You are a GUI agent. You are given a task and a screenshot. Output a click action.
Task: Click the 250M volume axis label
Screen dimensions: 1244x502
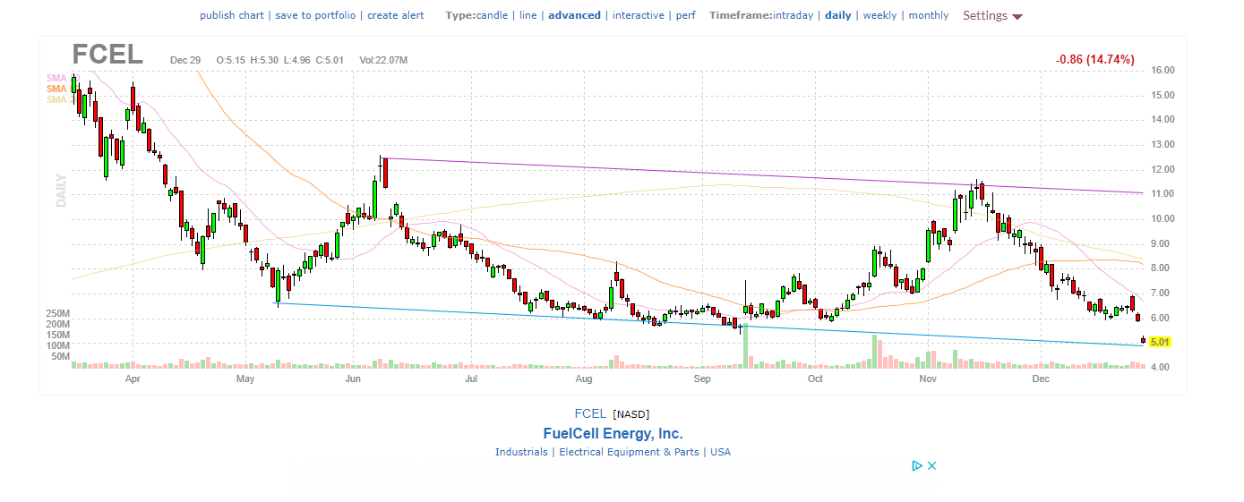tap(57, 313)
